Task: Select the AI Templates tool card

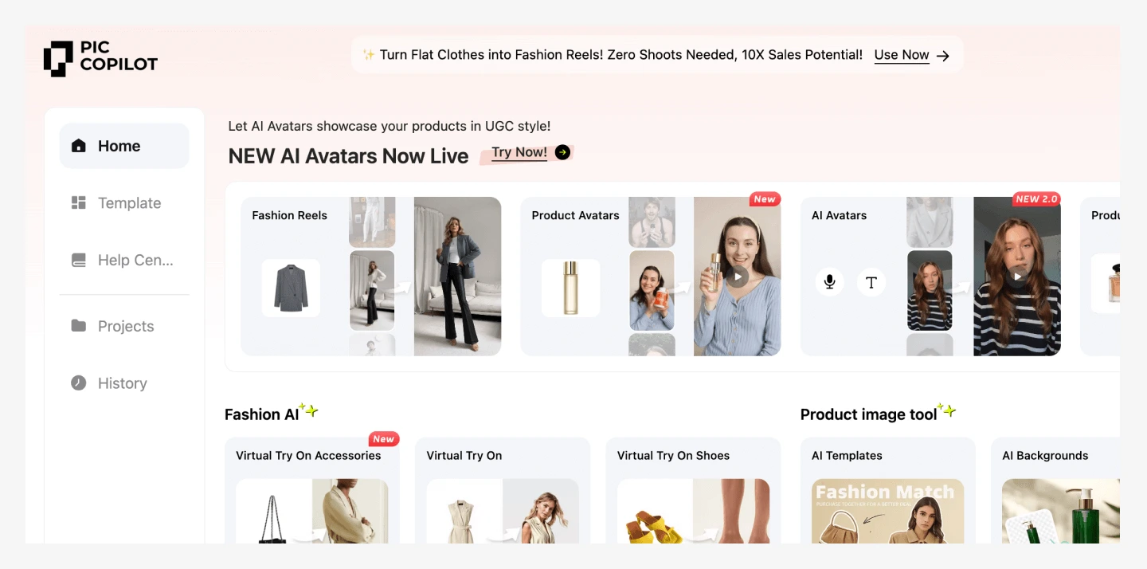Action: click(x=887, y=490)
